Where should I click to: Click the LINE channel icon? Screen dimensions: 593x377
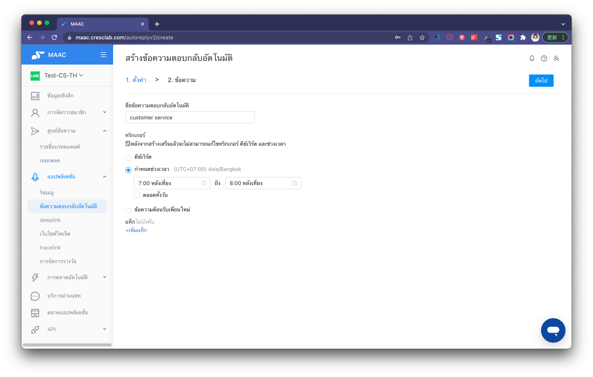35,76
